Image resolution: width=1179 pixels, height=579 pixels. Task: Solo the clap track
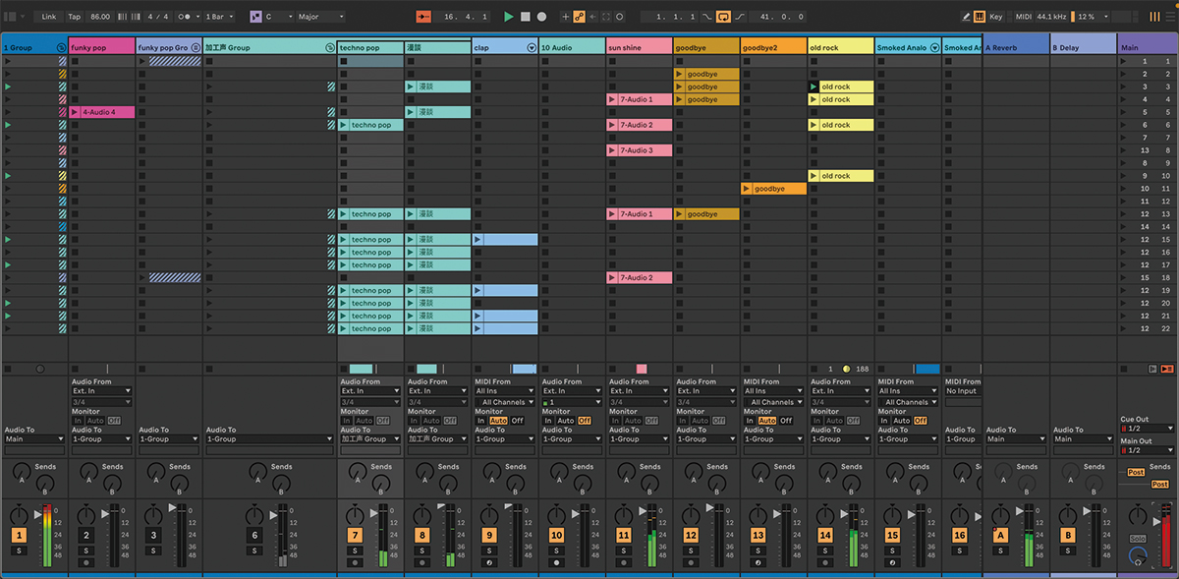(x=489, y=550)
